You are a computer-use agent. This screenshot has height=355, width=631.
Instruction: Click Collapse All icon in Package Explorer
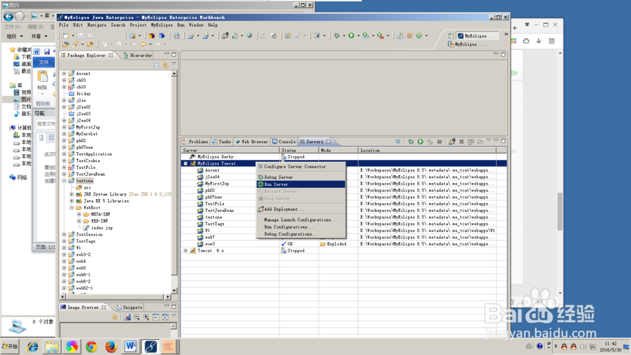pos(156,65)
